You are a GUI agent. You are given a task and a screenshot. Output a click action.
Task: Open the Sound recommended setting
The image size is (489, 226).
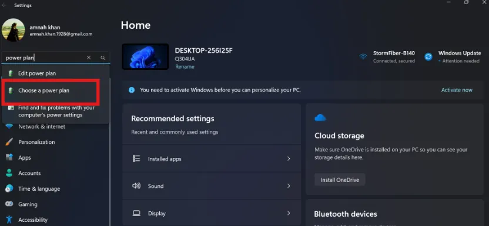[212, 186]
